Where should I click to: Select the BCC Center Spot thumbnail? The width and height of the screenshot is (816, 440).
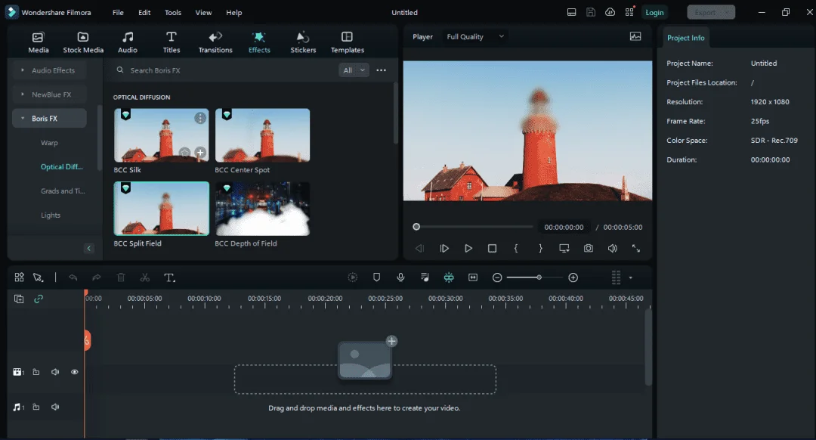pos(262,135)
